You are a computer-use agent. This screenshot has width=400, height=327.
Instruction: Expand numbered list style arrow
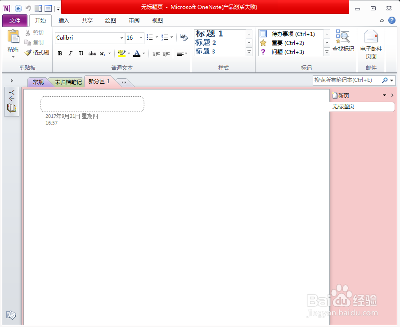(172, 37)
